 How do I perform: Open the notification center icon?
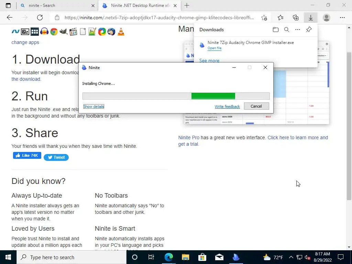coord(341,257)
